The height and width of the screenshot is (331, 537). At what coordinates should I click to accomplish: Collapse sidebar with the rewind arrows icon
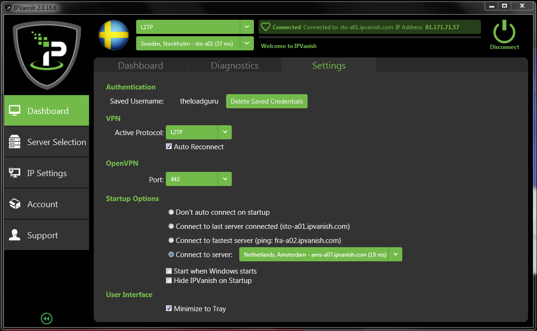(47, 319)
